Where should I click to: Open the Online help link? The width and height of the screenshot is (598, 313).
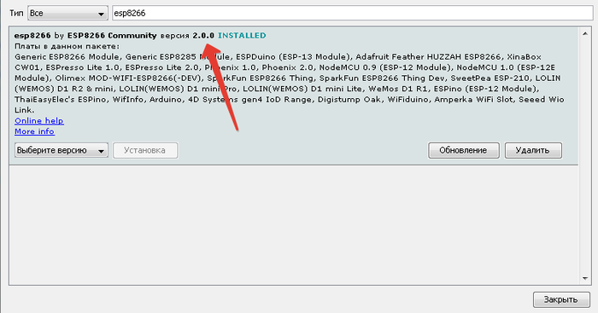coord(39,121)
